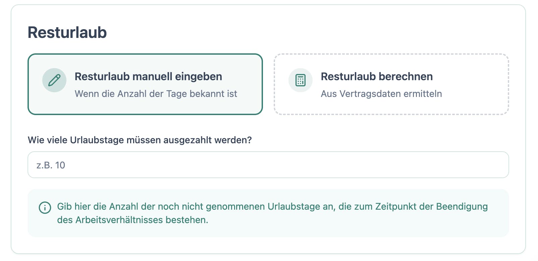Click 'des Arbeitsverhältnisses bestehen.' hint line
538x261 pixels.
[x=132, y=220]
